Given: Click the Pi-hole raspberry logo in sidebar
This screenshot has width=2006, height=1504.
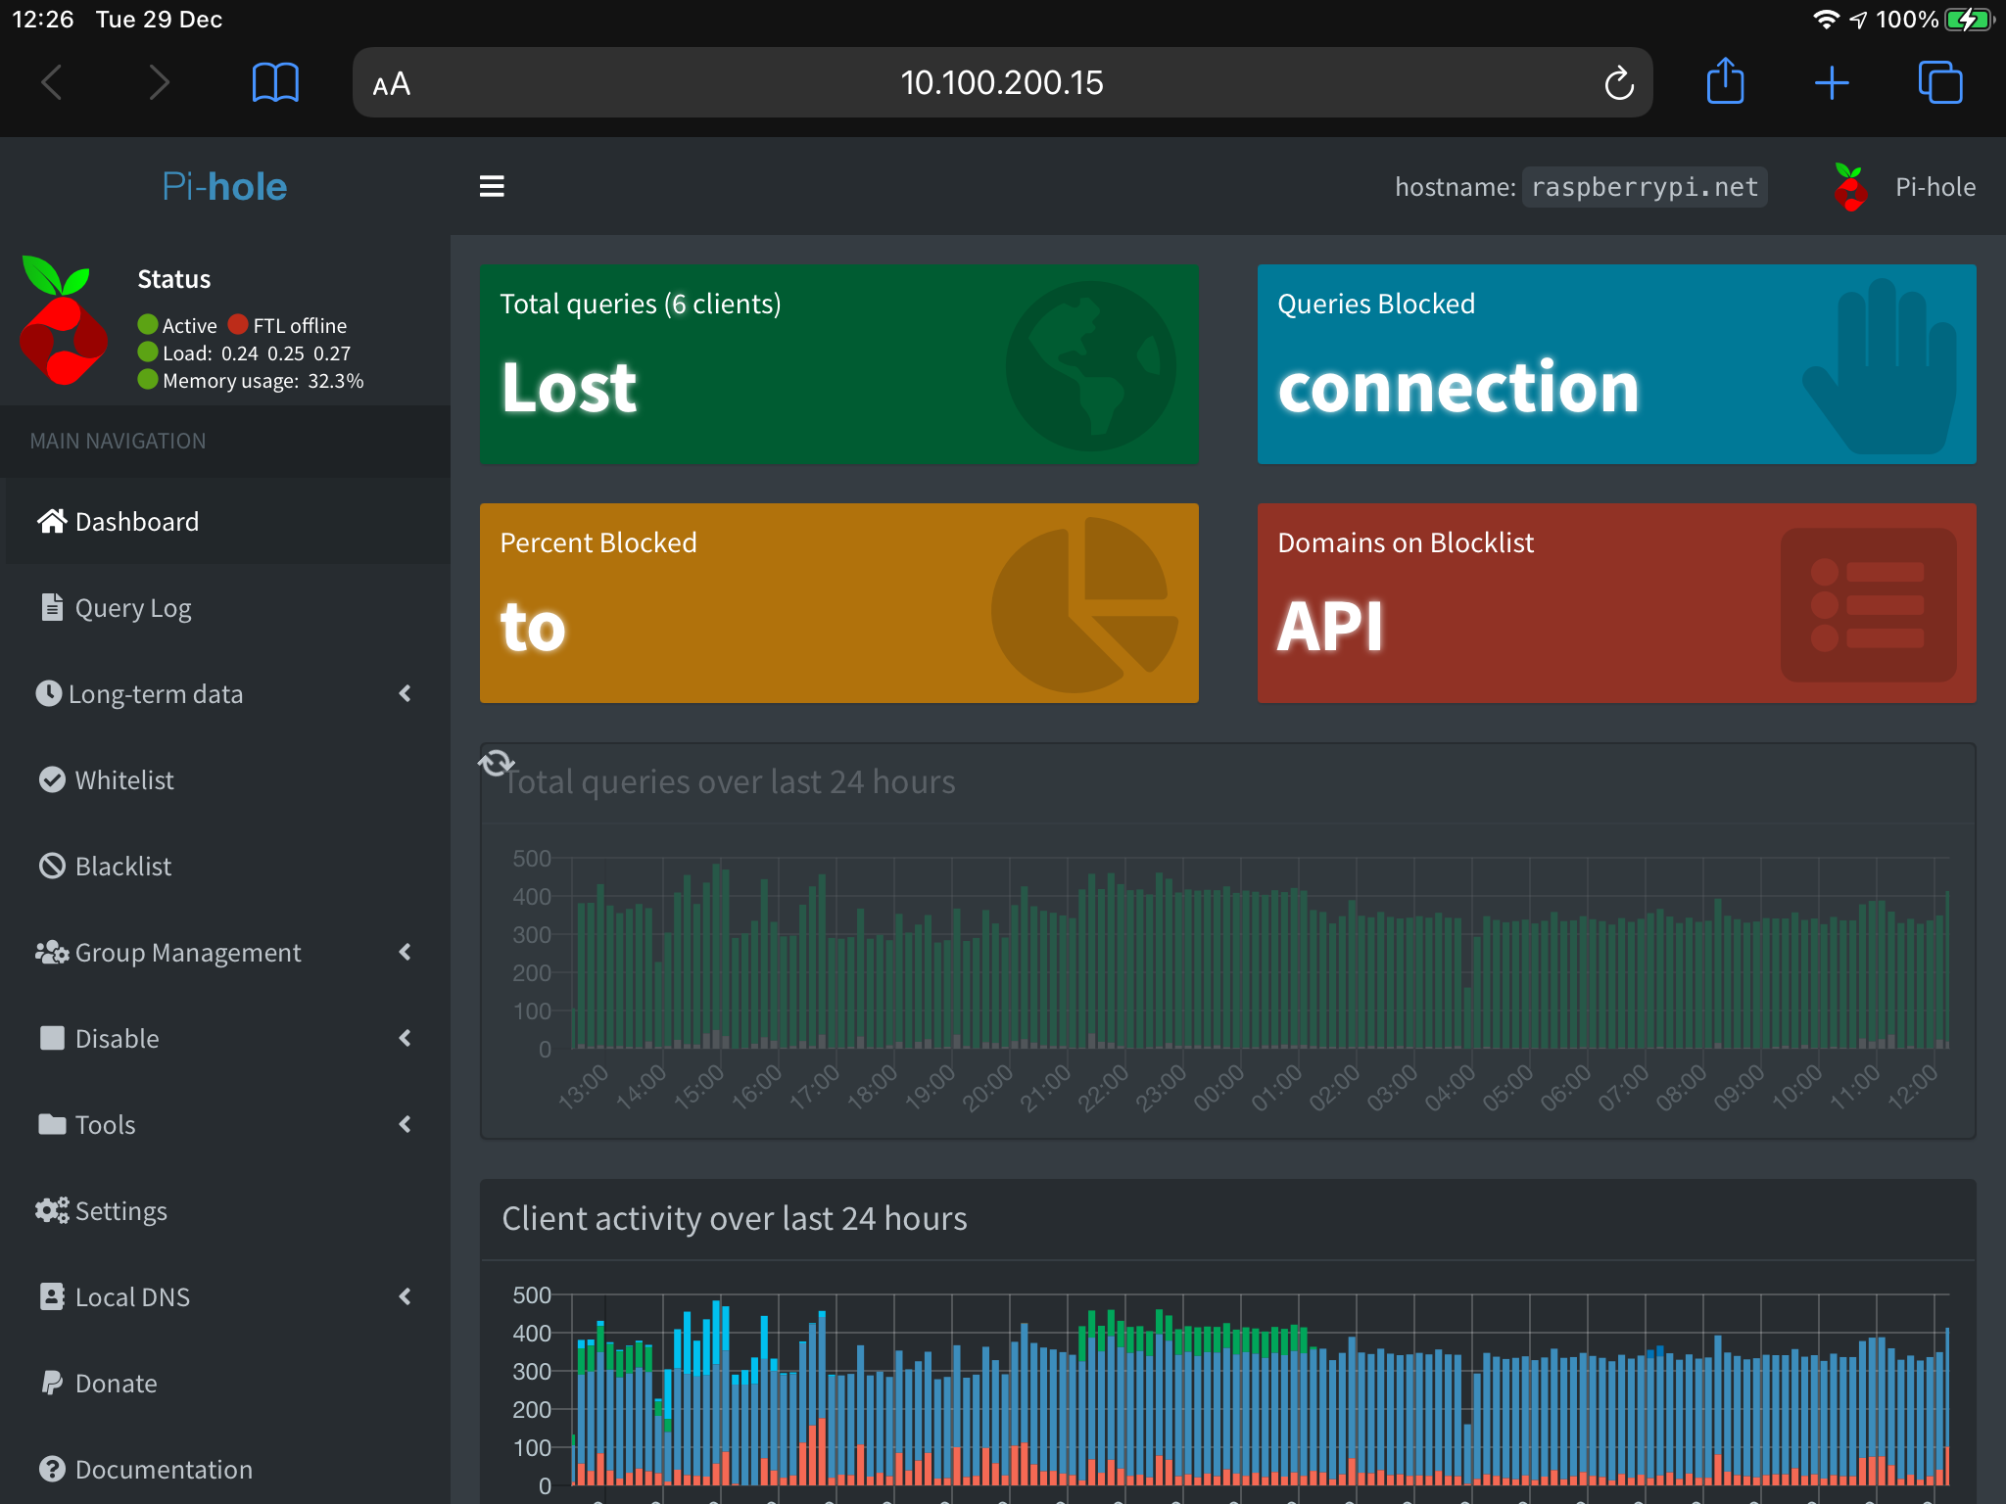Looking at the screenshot, I should click(64, 321).
